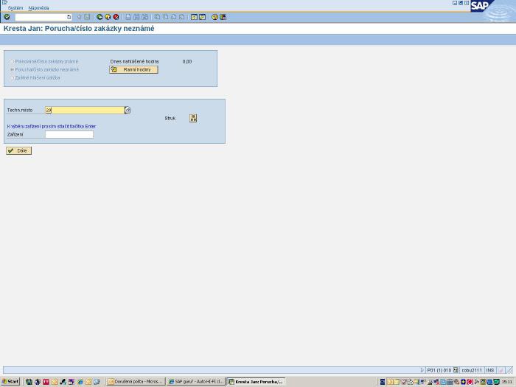Image resolution: width=516 pixels, height=387 pixels.
Task: Click the Customize Local Layout icon
Action: coord(223,16)
